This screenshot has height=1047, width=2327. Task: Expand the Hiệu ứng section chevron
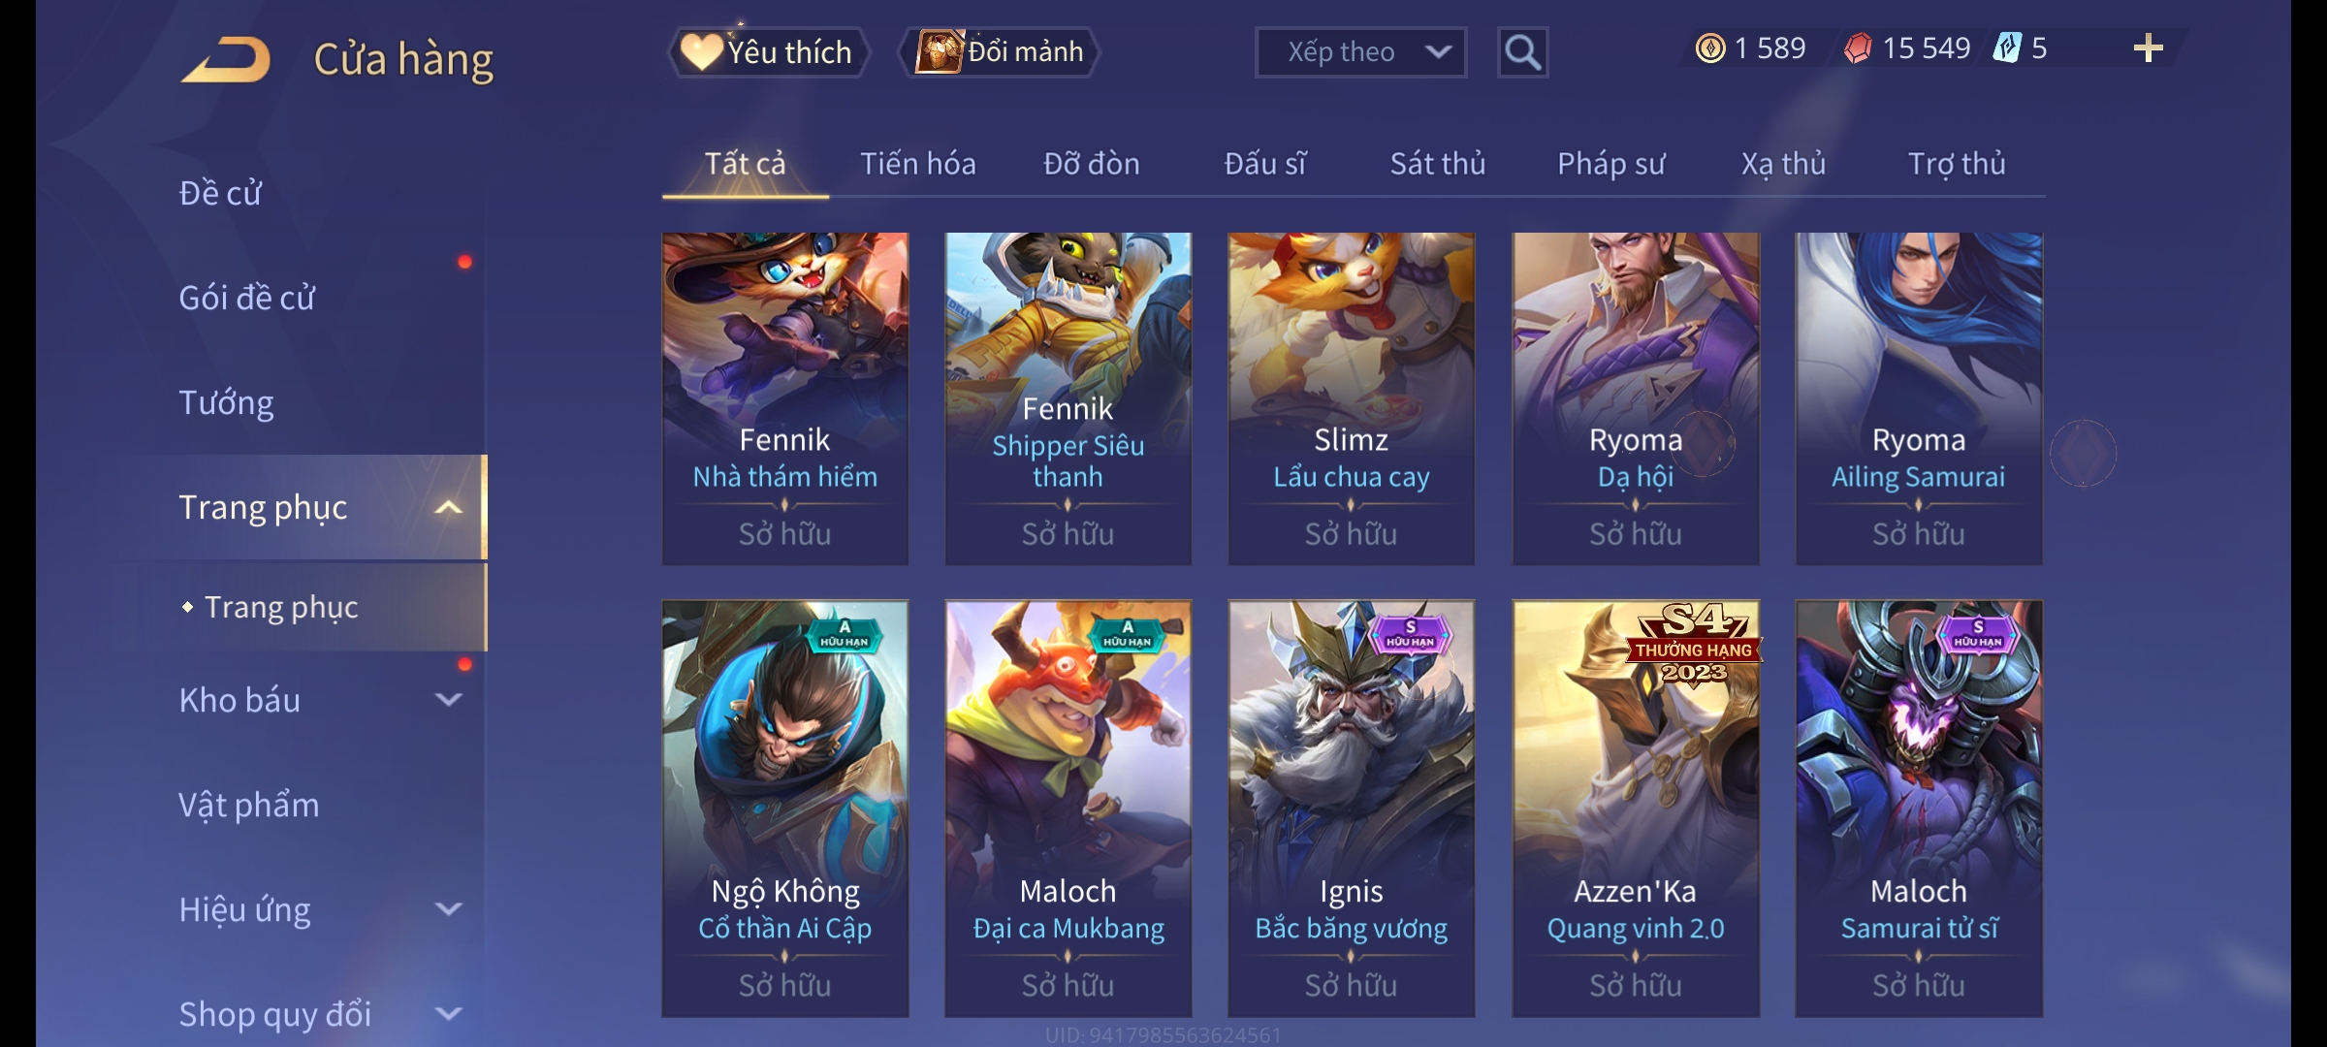pyautogui.click(x=448, y=909)
